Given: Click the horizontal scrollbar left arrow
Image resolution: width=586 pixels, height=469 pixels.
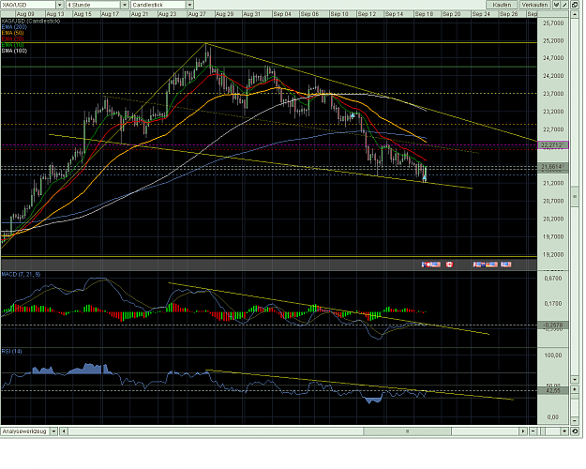Looking at the screenshot, I should click(x=64, y=431).
